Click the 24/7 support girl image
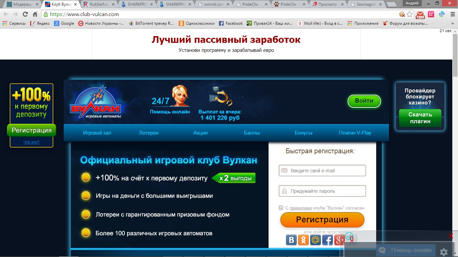Image resolution: width=458 pixels, height=257 pixels. (x=180, y=96)
